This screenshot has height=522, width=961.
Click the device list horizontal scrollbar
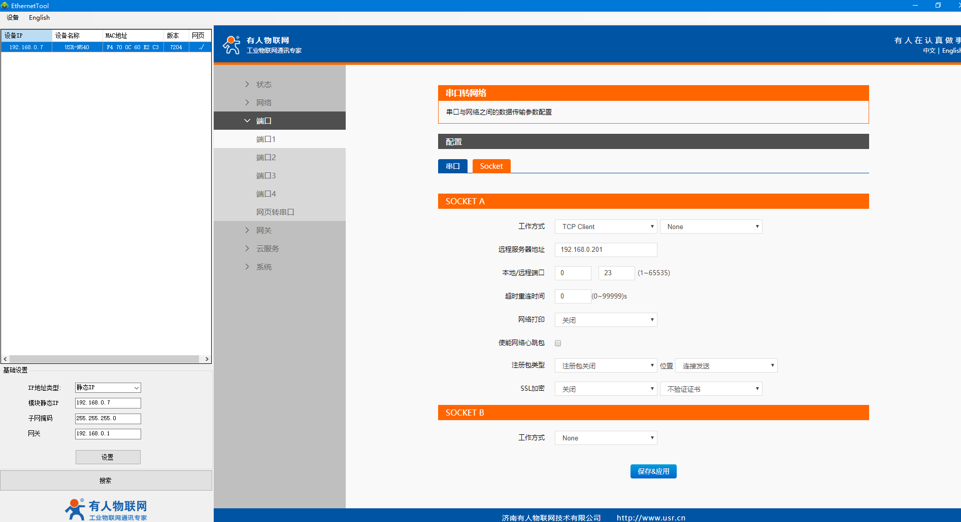[104, 359]
